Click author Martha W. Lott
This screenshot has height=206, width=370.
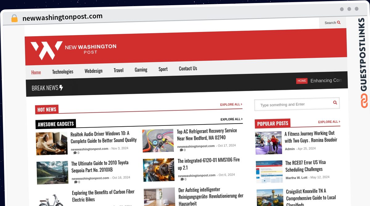pyautogui.click(x=296, y=178)
